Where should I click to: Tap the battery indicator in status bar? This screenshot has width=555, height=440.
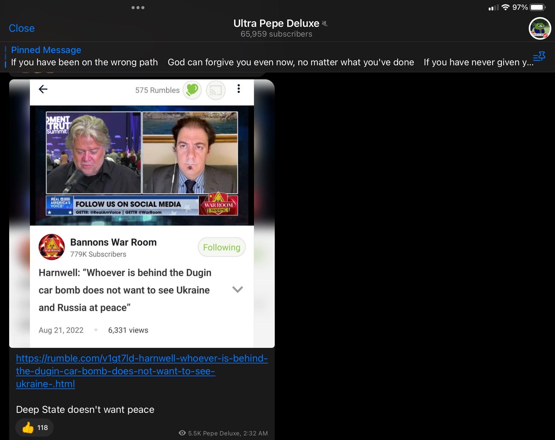[x=538, y=7]
